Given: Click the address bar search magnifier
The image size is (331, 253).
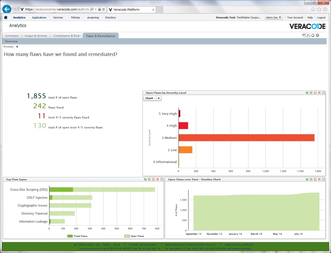Looking at the screenshot, I should [x=92, y=10].
